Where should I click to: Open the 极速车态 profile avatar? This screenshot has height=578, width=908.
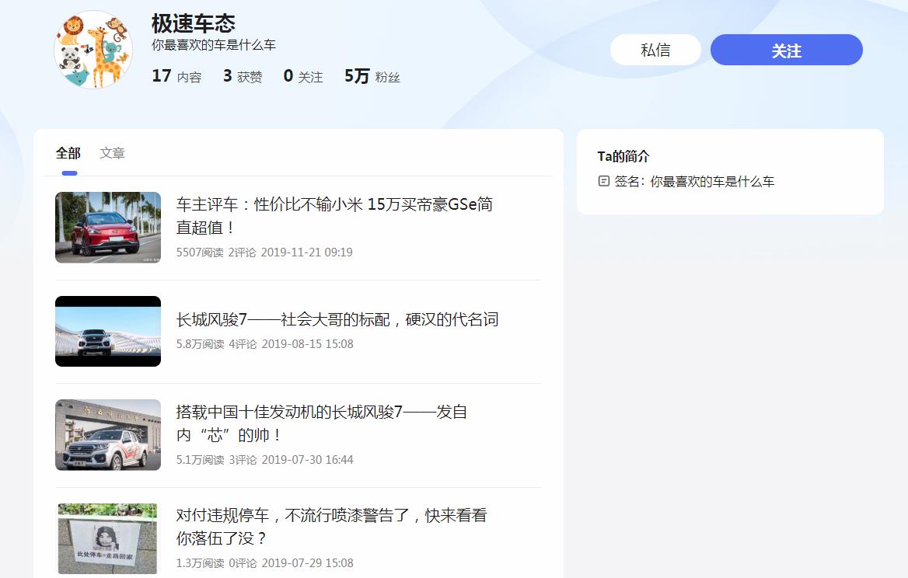pyautogui.click(x=93, y=50)
